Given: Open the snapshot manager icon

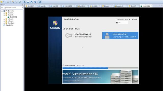Looking at the screenshot, I should point(20,2).
